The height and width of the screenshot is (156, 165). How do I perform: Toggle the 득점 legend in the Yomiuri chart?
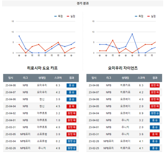click(139, 16)
